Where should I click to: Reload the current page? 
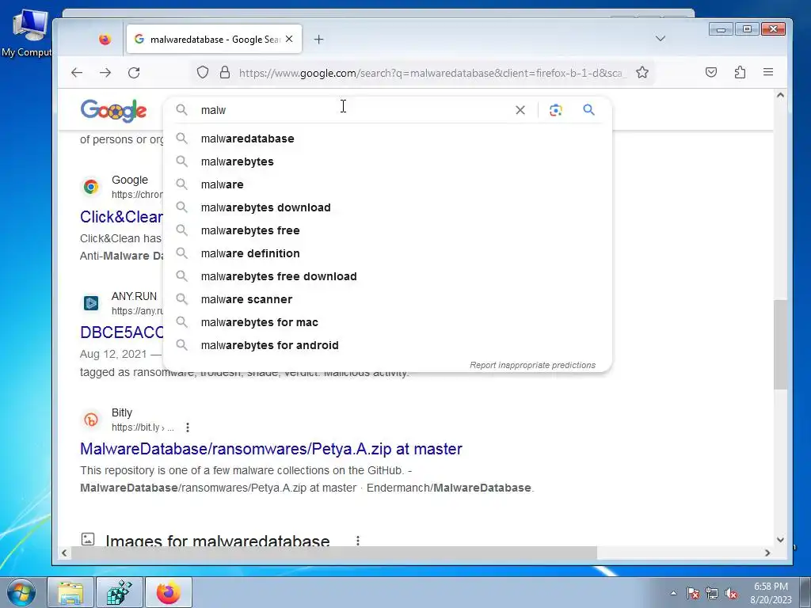click(134, 72)
